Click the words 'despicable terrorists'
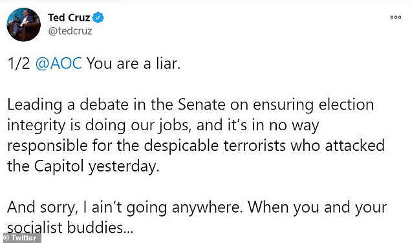Image resolution: width=410 pixels, height=243 pixels. coord(215,145)
